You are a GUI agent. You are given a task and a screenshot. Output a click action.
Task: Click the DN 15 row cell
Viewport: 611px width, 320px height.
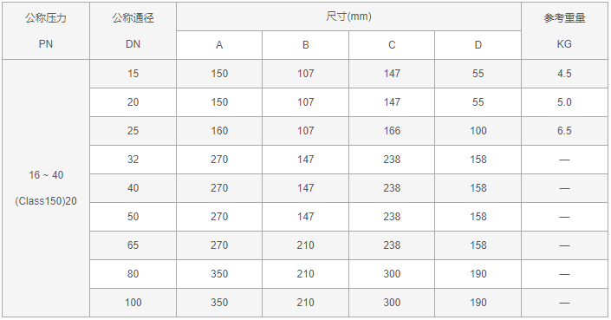point(133,74)
